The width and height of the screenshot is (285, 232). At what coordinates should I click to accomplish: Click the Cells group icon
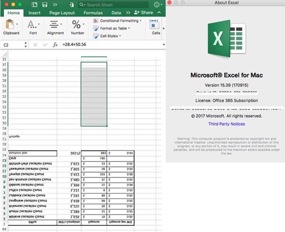[154, 25]
